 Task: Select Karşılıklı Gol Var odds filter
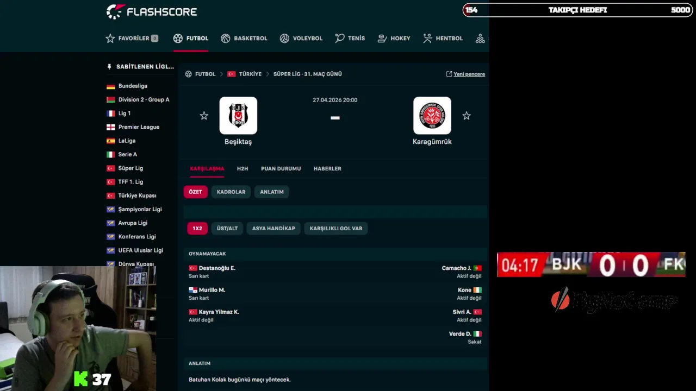(336, 228)
